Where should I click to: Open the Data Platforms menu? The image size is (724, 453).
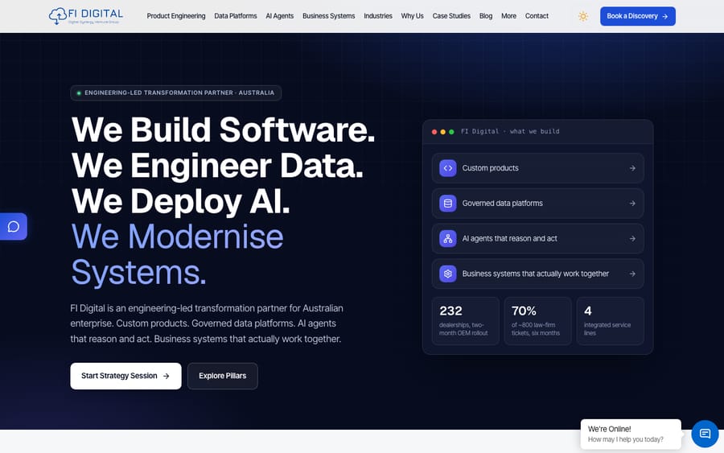tap(236, 16)
